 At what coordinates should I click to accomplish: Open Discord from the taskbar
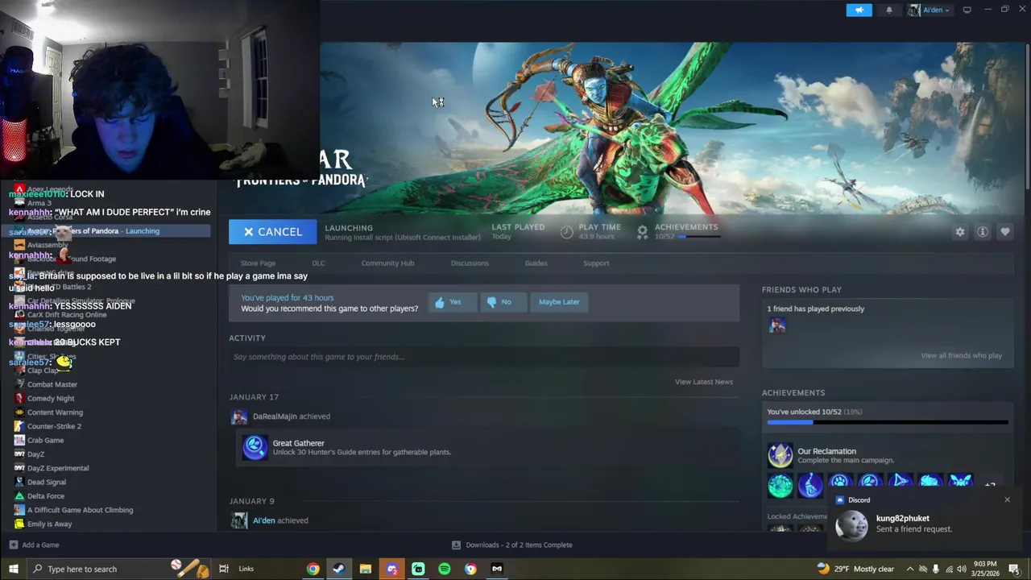(392, 569)
